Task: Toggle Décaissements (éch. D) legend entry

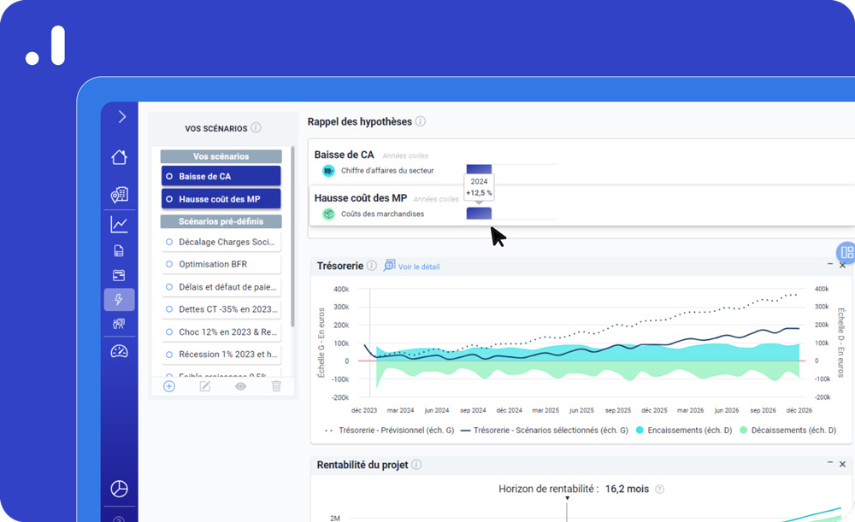Action: [x=788, y=431]
